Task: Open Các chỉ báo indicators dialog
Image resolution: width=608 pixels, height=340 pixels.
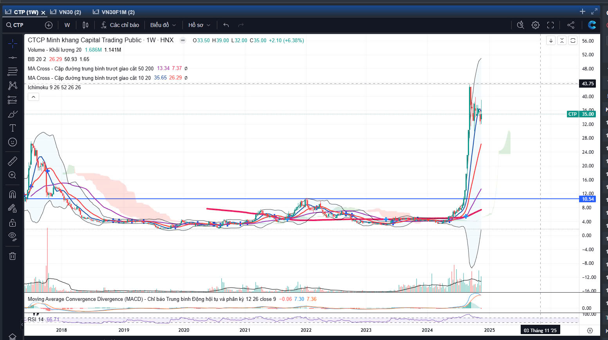Action: [x=120, y=25]
